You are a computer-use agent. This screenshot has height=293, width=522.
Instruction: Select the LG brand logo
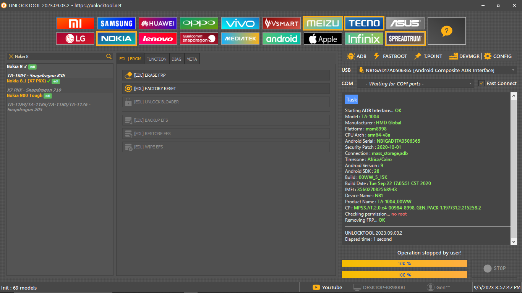(x=75, y=39)
